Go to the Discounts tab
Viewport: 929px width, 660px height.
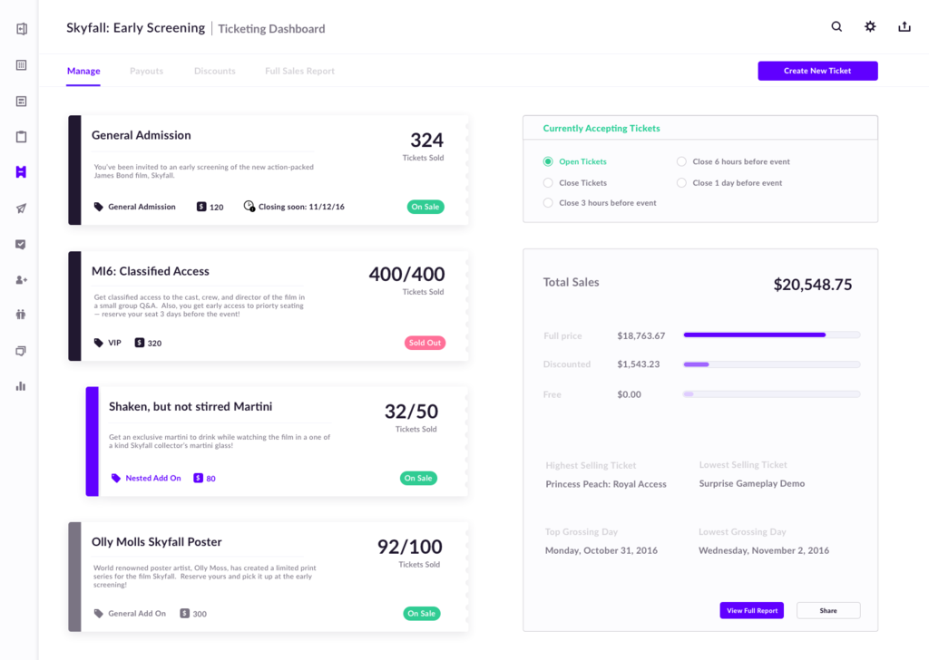pos(214,71)
